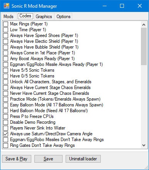Minimize the Sonic R Mod Manager window
The height and width of the screenshot is (170, 149).
click(105, 6)
